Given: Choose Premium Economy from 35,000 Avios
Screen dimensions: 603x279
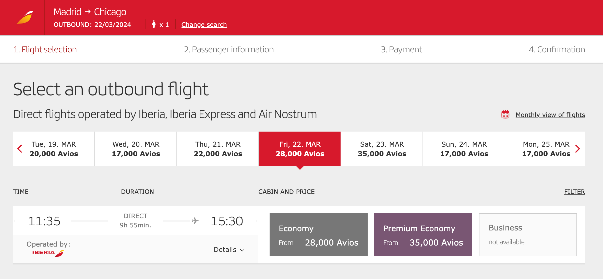Looking at the screenshot, I should [x=423, y=235].
